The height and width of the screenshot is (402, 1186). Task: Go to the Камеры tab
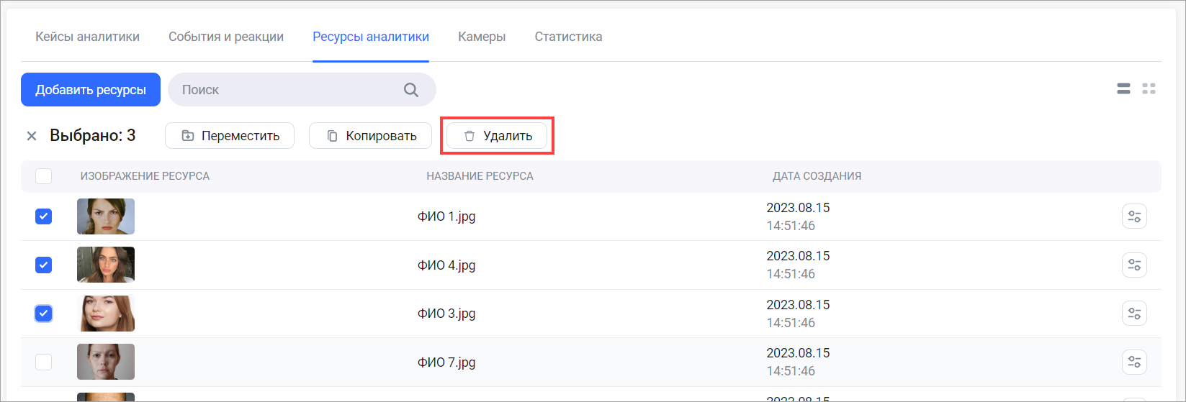482,37
